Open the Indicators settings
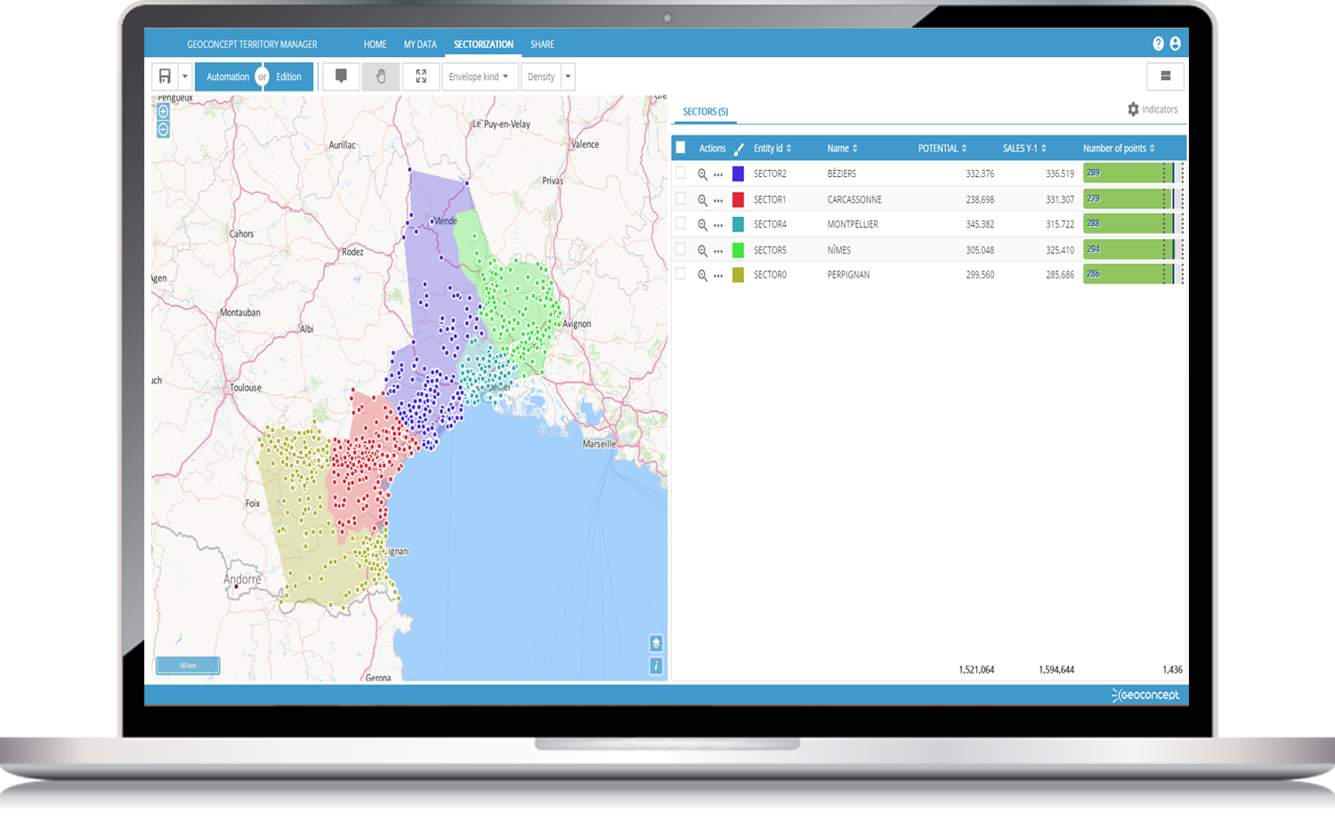The height and width of the screenshot is (823, 1335). tap(1153, 109)
